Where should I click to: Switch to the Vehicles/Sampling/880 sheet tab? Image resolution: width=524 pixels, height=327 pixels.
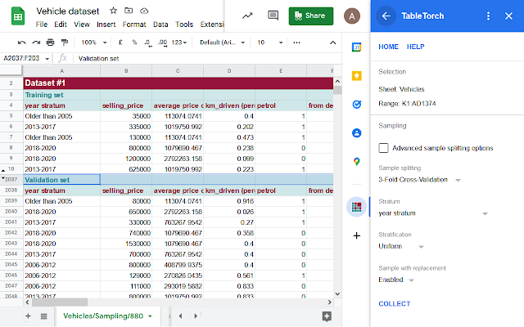pos(103,316)
